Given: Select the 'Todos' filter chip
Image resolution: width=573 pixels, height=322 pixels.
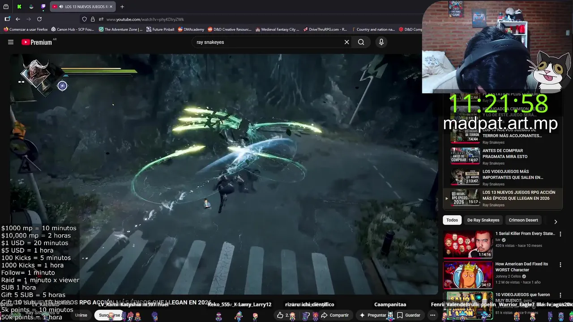Looking at the screenshot, I should [x=452, y=220].
